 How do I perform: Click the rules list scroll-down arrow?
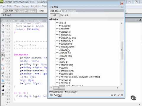[122, 84]
